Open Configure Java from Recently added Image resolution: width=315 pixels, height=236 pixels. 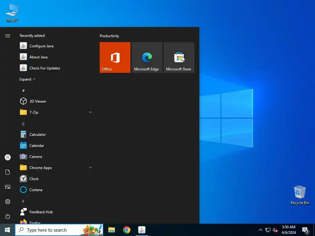tap(56, 46)
